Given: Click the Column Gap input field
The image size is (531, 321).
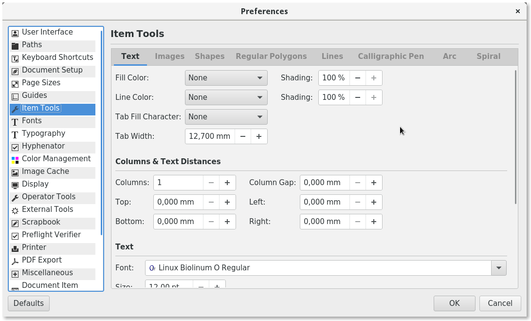Looking at the screenshot, I should (324, 183).
